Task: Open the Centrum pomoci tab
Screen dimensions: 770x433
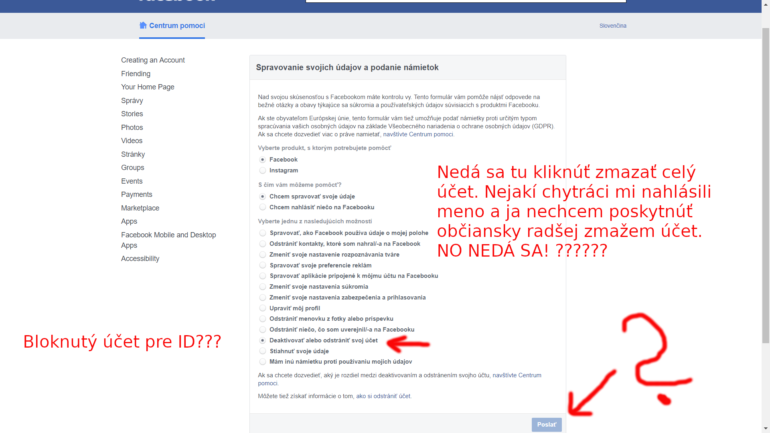Action: click(172, 26)
